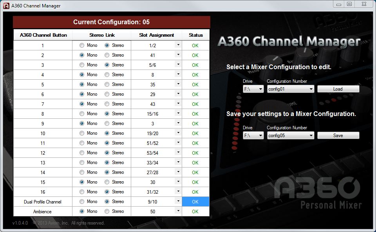Open slot dropdown showing 15/16
Image resolution: width=376 pixels, height=232 pixels.
178,113
